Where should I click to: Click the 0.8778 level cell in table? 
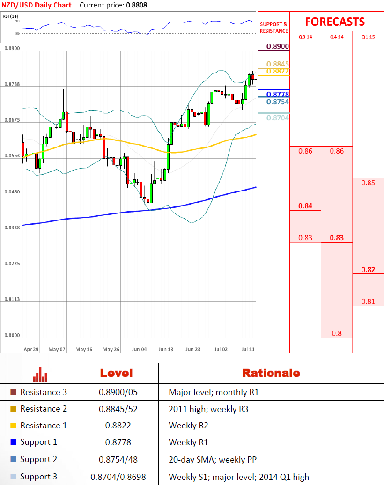tap(118, 442)
